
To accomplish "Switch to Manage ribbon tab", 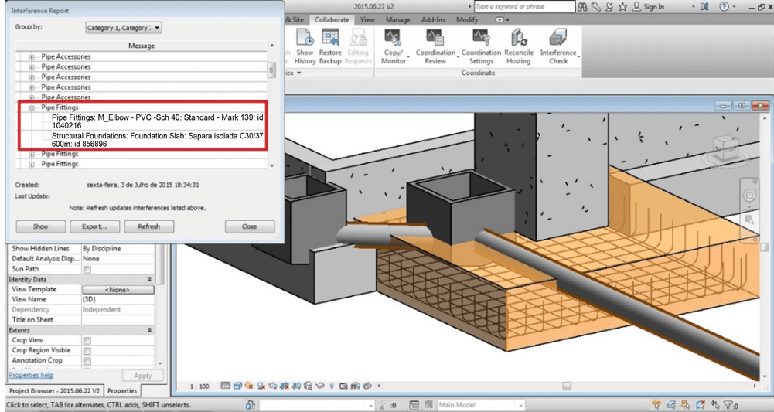I will (x=398, y=20).
